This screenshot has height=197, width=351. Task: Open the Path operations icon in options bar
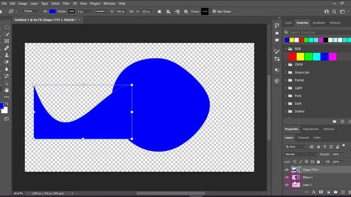coord(160,11)
